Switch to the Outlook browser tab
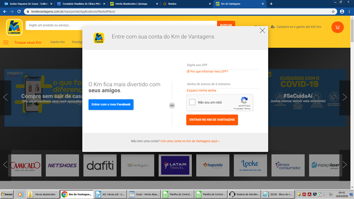Screen dimensions: 354x199 coord(27,4)
